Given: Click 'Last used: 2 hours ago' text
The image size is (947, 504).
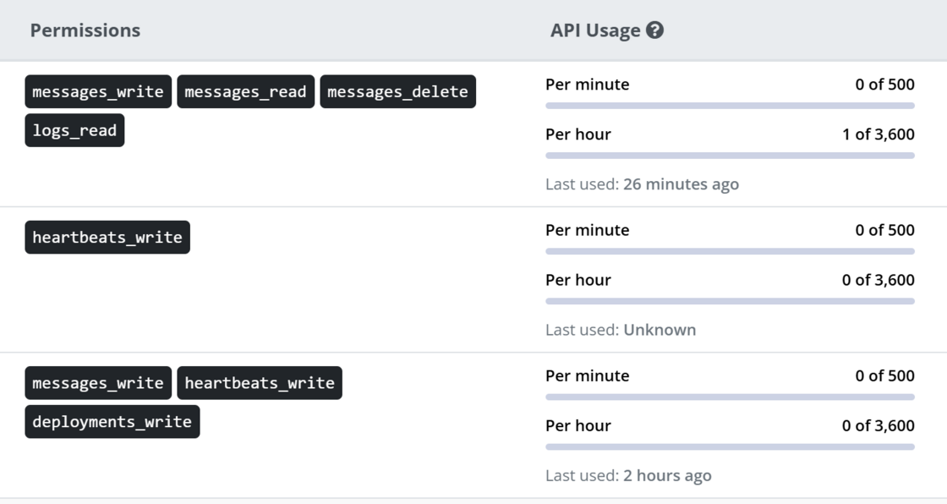Looking at the screenshot, I should coord(628,475).
